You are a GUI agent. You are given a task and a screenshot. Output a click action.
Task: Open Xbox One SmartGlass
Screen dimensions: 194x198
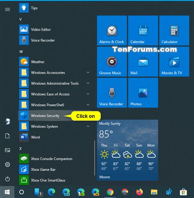[54, 180]
